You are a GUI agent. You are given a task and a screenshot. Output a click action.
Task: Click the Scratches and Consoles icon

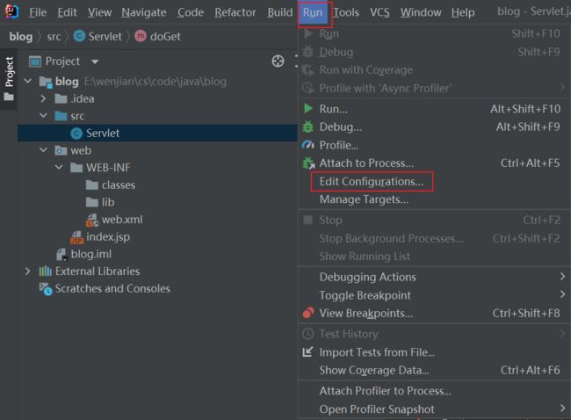[x=46, y=289]
